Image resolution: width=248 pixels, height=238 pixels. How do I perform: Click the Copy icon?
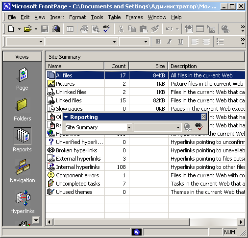[132, 29]
